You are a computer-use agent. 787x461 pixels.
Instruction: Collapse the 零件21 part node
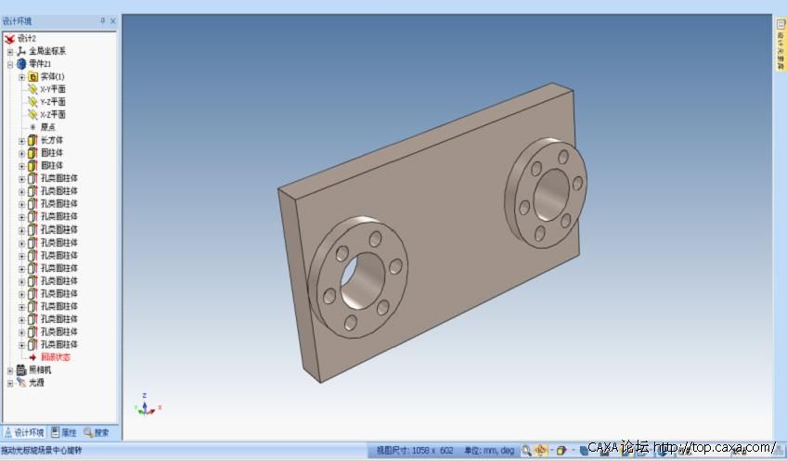[10, 64]
